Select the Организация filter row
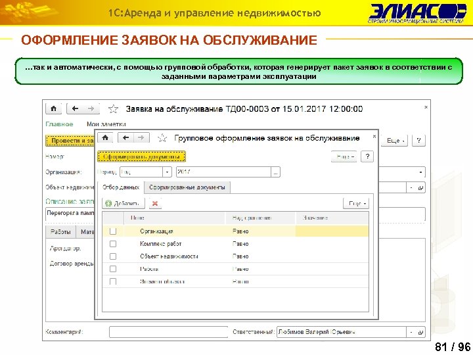This screenshot has width=473, height=355. click(x=235, y=231)
